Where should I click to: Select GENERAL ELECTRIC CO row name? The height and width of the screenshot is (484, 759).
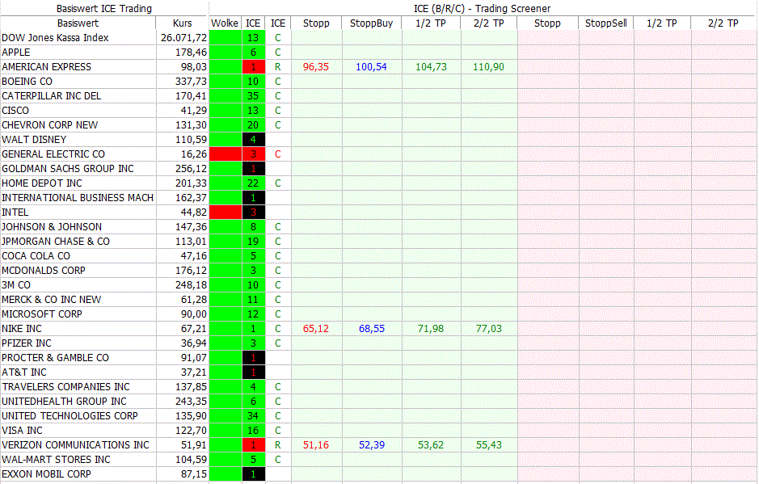click(53, 154)
